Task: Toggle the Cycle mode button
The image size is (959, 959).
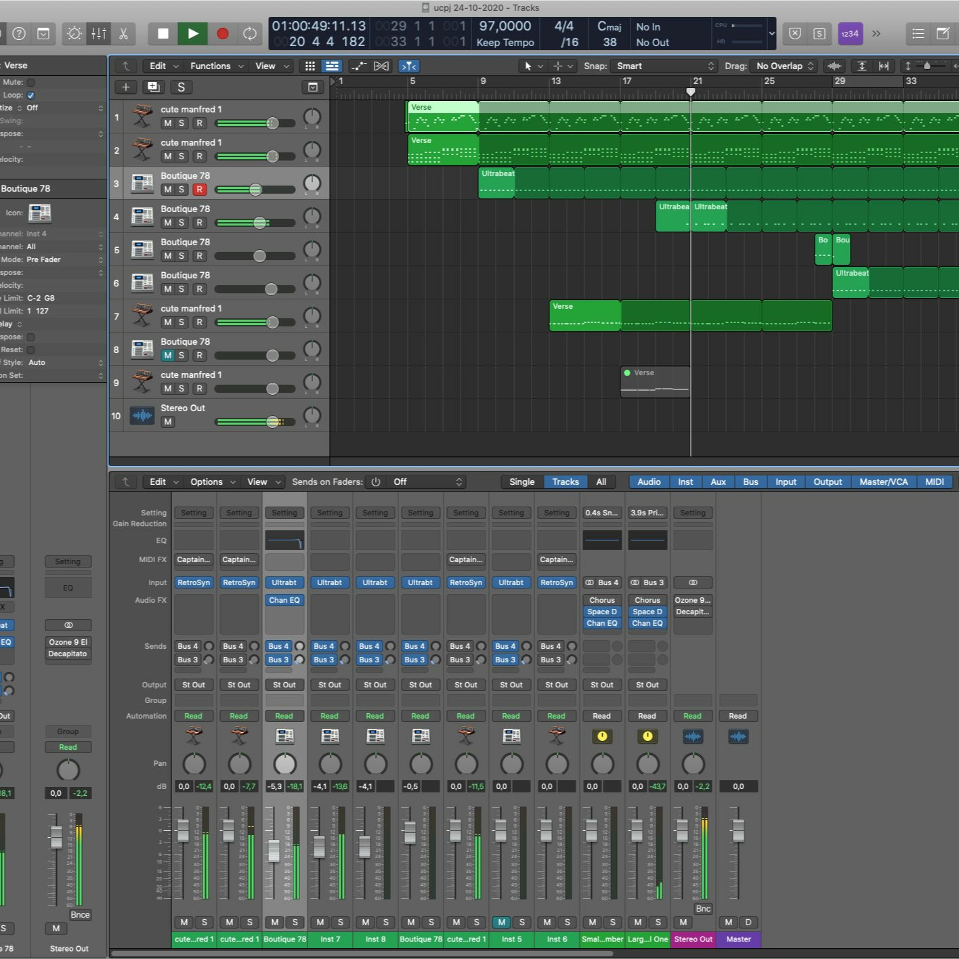Action: (250, 34)
